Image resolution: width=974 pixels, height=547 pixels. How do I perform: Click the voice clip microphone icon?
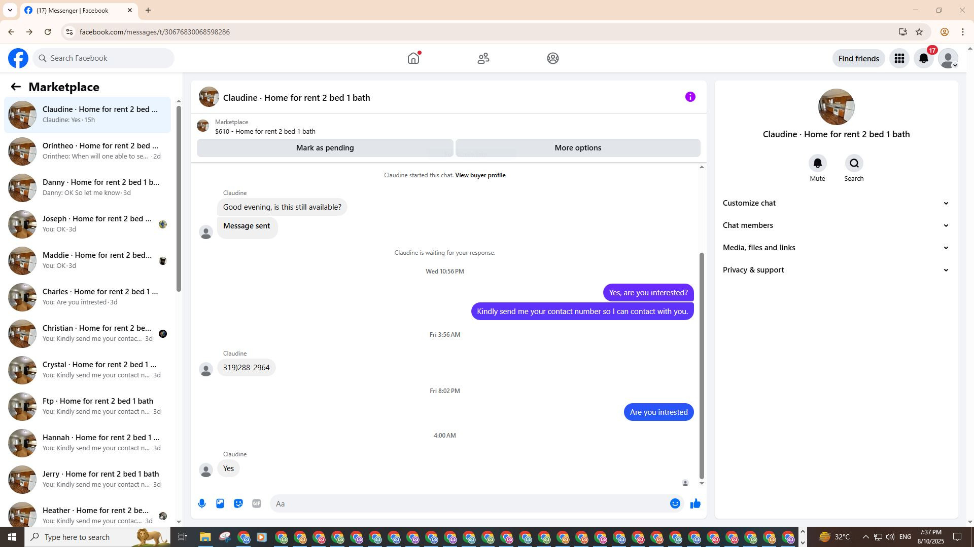tap(202, 503)
